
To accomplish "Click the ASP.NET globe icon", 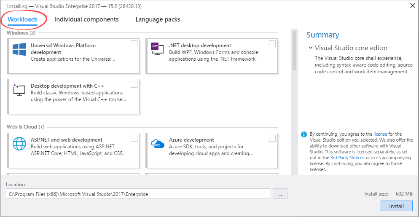I will click(x=19, y=144).
